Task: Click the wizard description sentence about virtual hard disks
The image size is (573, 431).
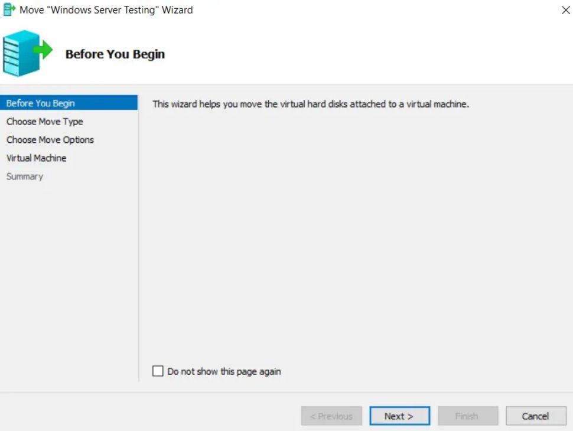Action: pyautogui.click(x=311, y=104)
